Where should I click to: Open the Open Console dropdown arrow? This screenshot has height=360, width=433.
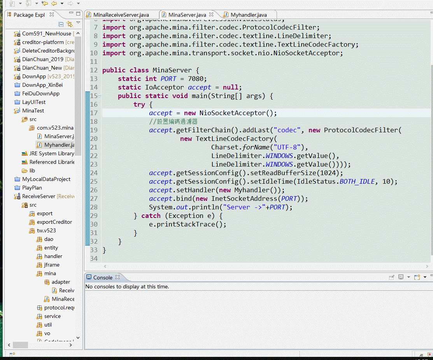click(425, 277)
